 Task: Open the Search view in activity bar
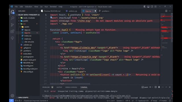point(13,18)
